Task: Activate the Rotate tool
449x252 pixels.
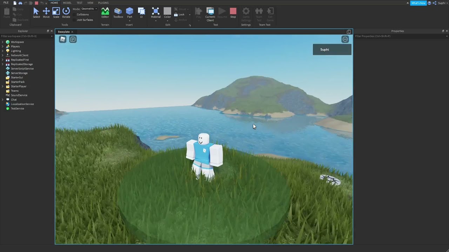Action: coord(66,13)
